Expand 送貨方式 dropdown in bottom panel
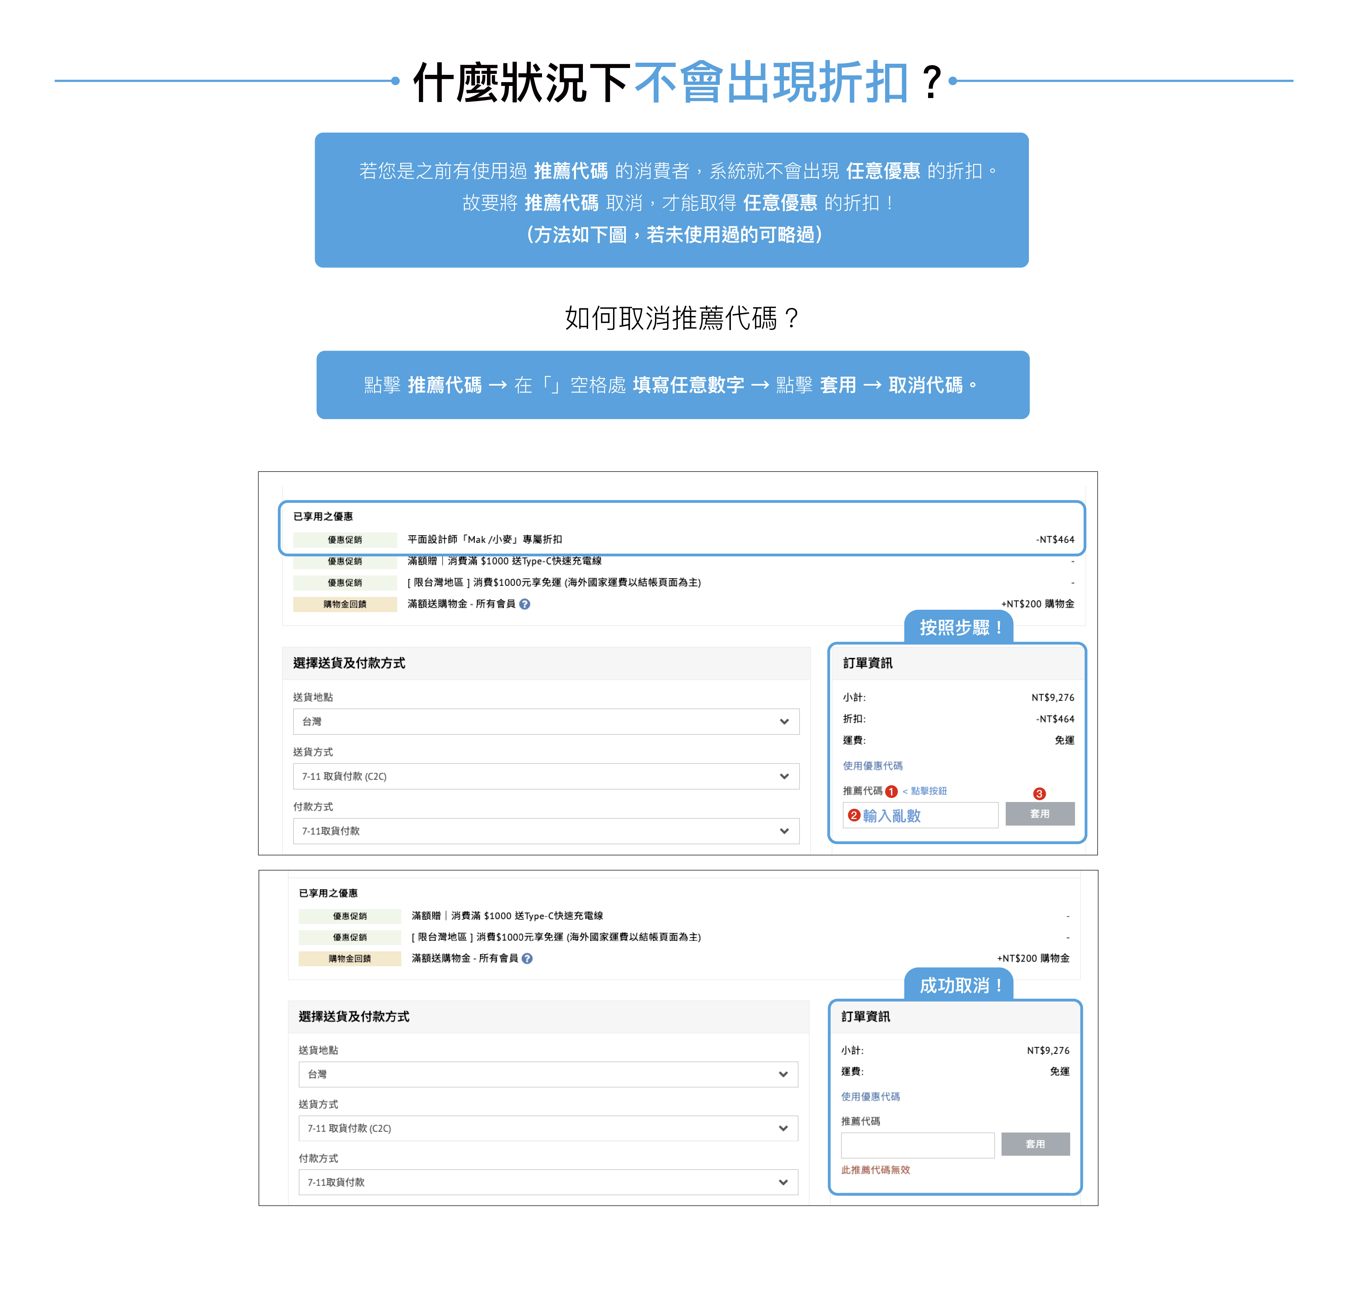Viewport: 1354px width, 1304px height. point(548,1129)
